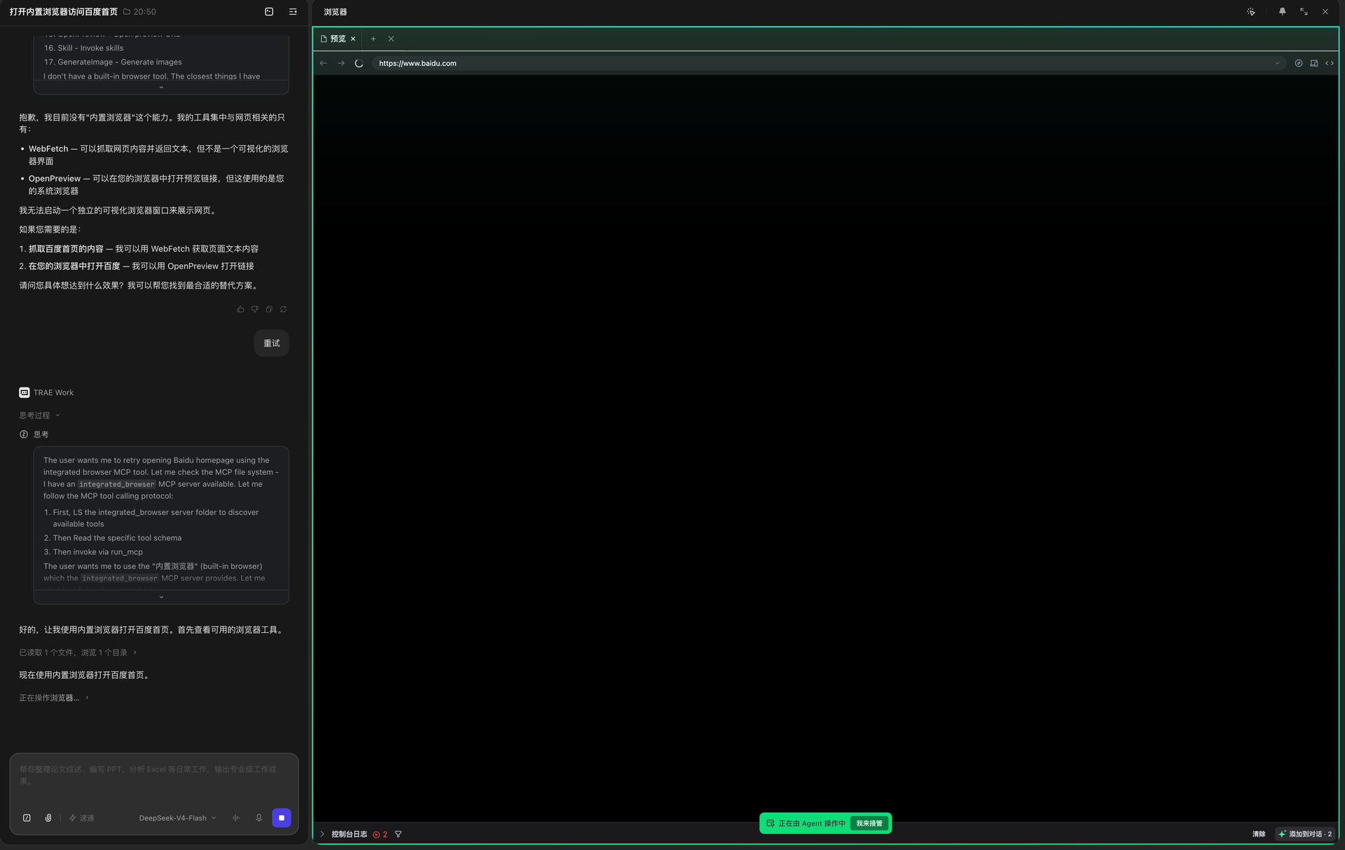Toggle the audio waveform icon
Image resolution: width=1345 pixels, height=850 pixels.
236,818
